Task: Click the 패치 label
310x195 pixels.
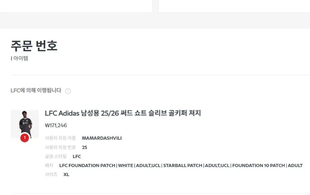Action: pos(49,165)
